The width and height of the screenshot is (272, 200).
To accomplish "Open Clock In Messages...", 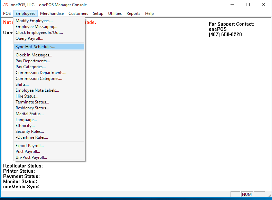I will click(49, 55).
